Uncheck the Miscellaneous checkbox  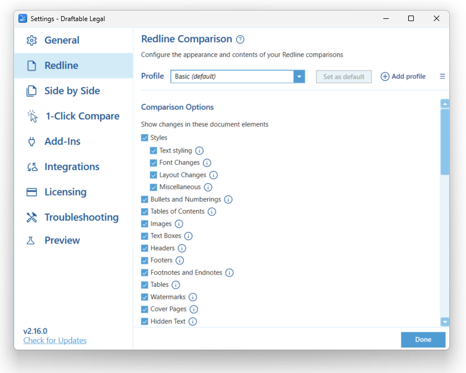(153, 188)
